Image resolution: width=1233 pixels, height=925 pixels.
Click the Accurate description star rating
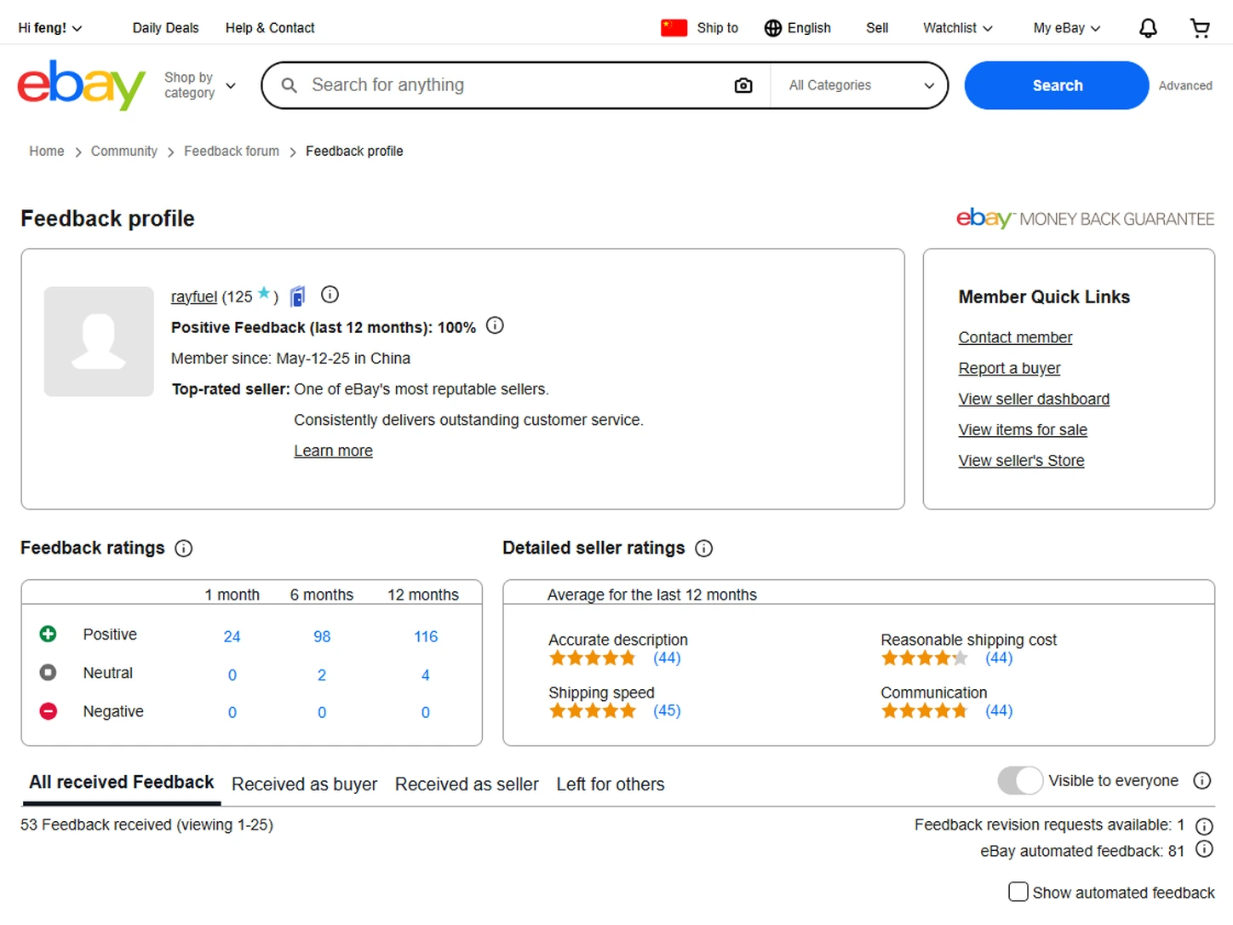pos(592,658)
